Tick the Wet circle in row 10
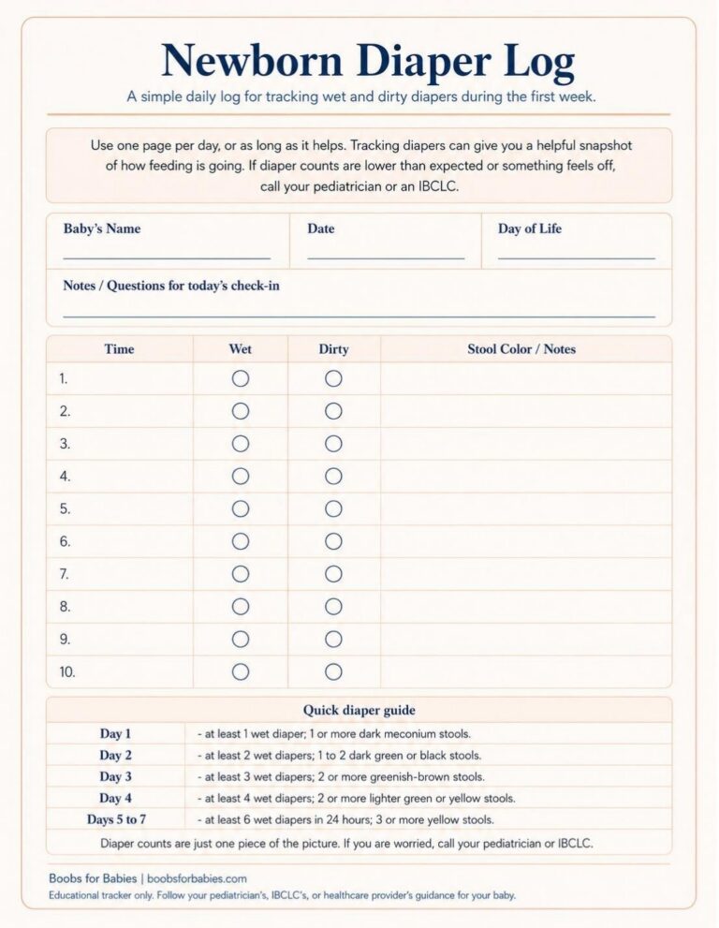The image size is (719, 928). tap(241, 671)
